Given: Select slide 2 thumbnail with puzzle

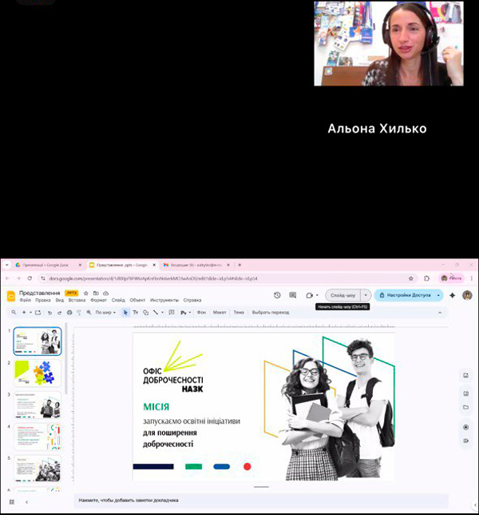Looking at the screenshot, I should 37,373.
